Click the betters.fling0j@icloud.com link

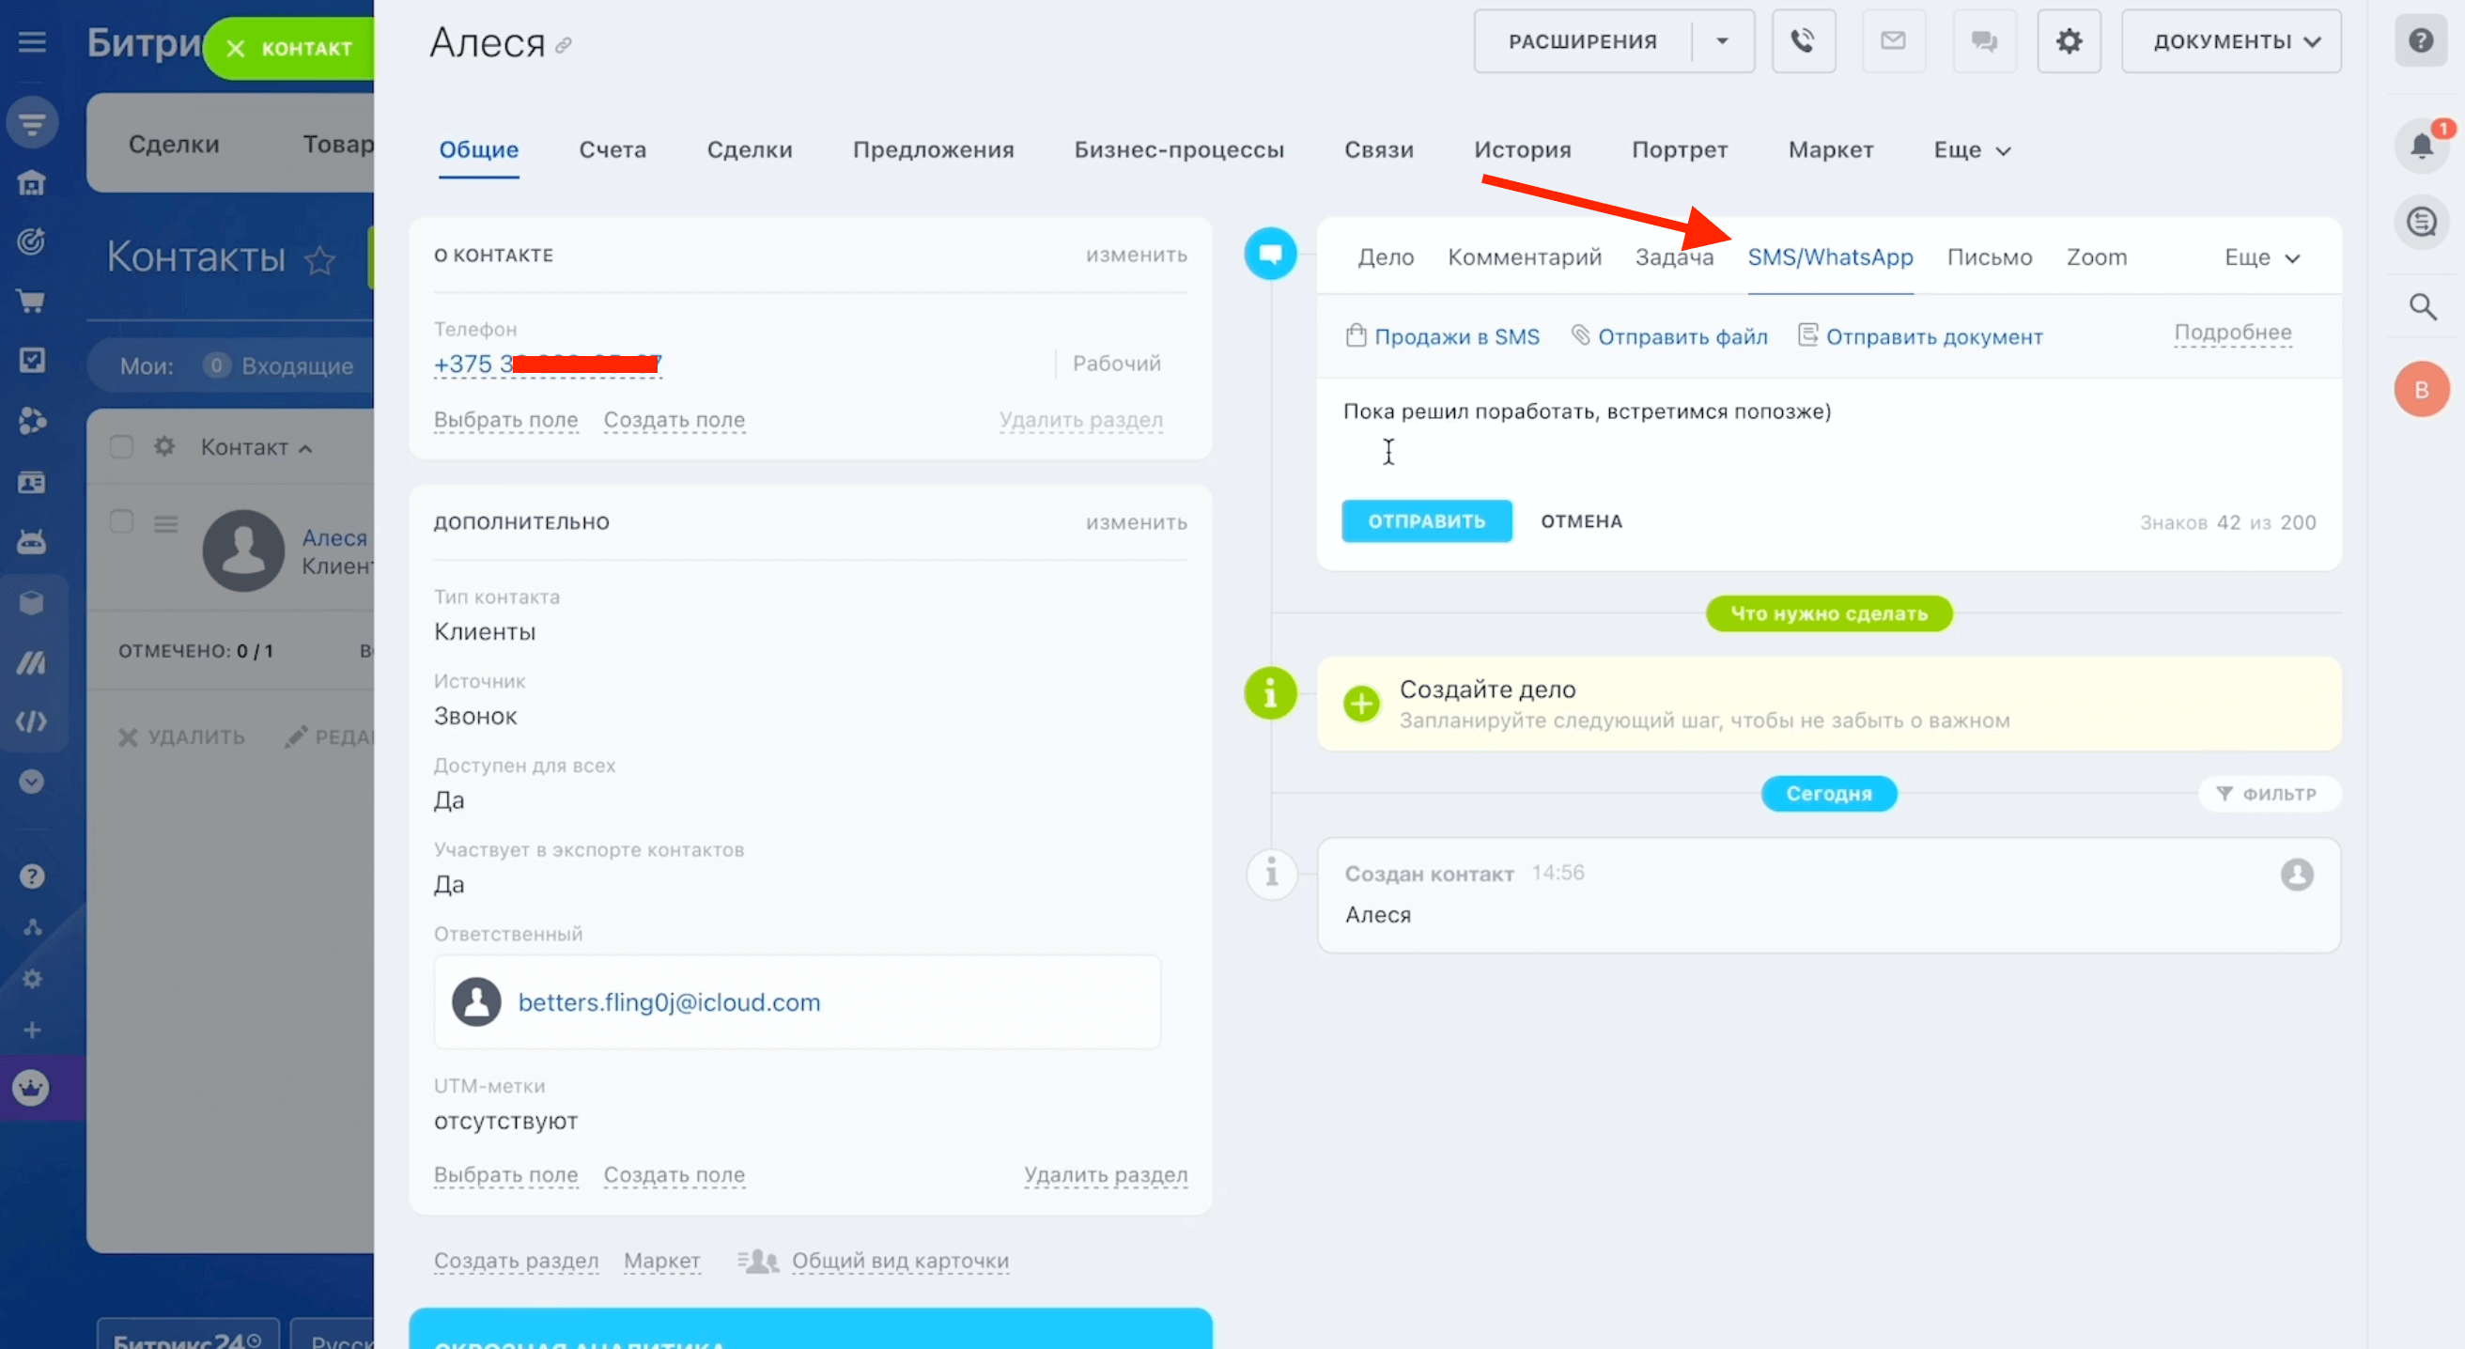coord(668,1001)
